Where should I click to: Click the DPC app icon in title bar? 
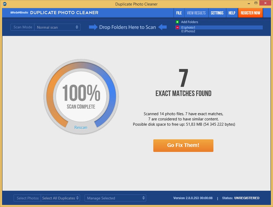pos(5,4)
